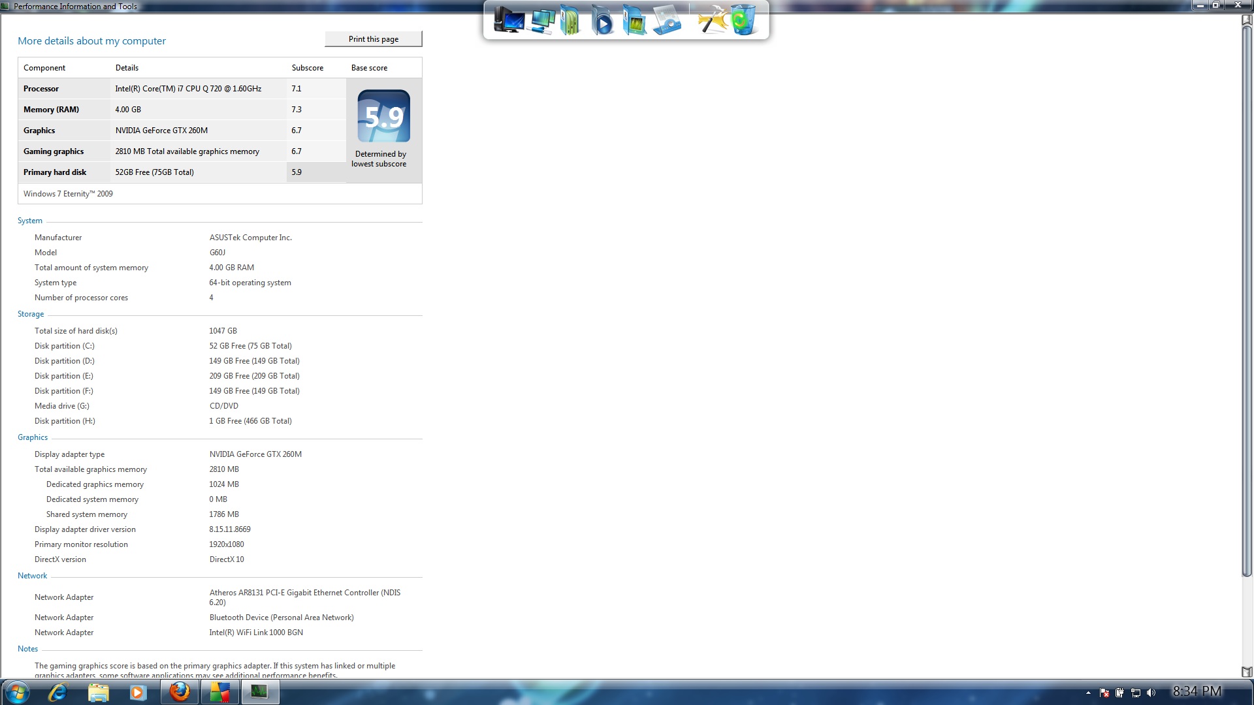Click the Media drive (G:) label
Screen dimensions: 1254x705
62,406
